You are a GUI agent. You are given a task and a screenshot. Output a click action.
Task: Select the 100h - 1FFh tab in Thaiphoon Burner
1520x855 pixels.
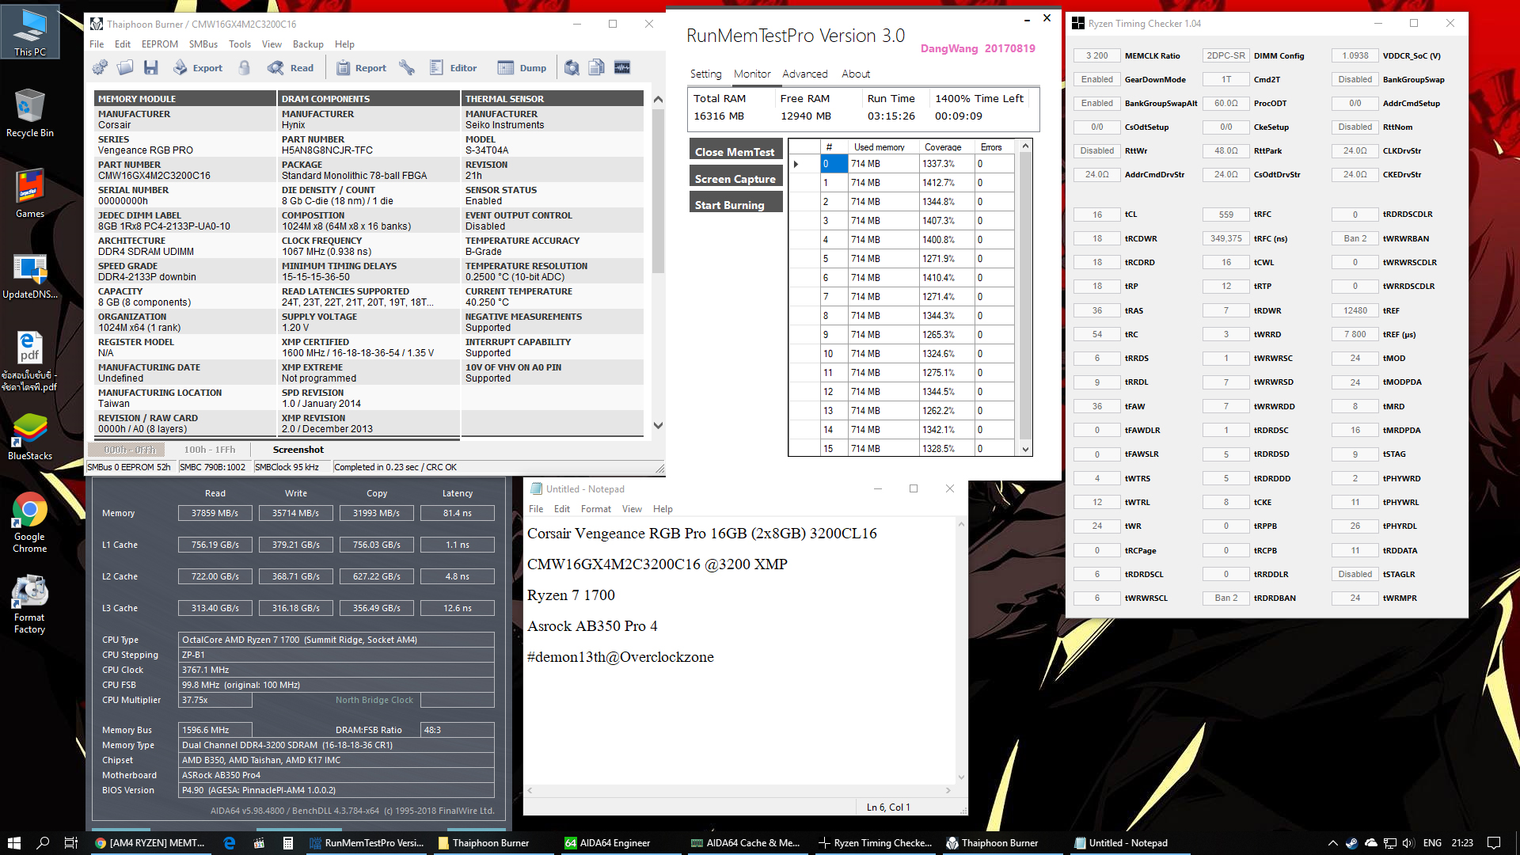point(209,450)
